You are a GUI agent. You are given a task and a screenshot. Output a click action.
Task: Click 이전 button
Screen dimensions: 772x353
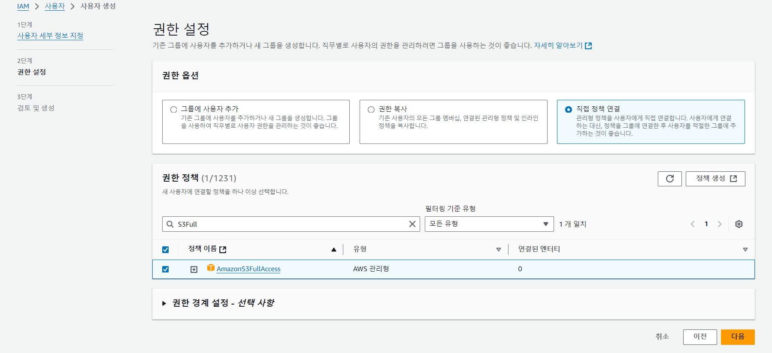(x=700, y=337)
